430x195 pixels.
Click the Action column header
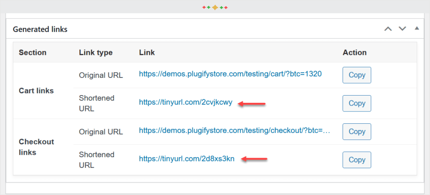click(355, 53)
